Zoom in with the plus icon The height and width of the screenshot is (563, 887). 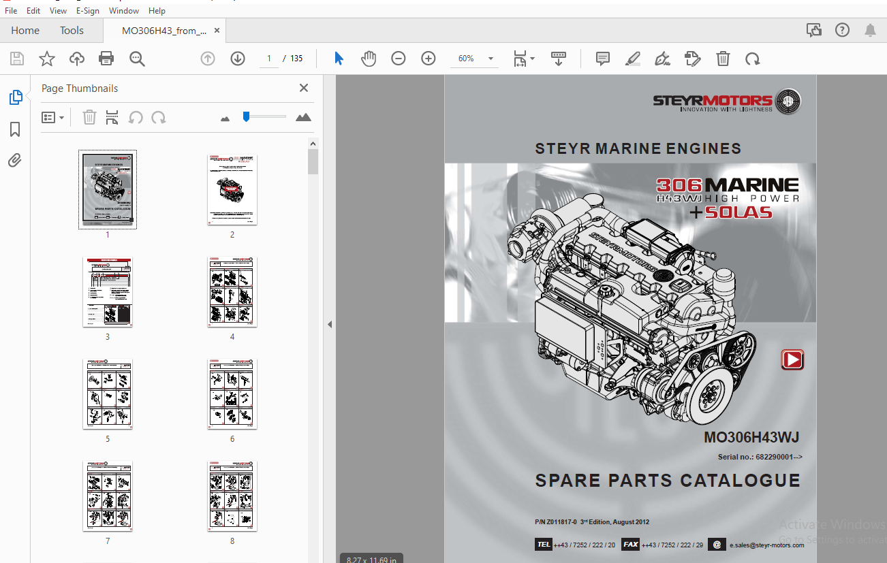point(429,59)
